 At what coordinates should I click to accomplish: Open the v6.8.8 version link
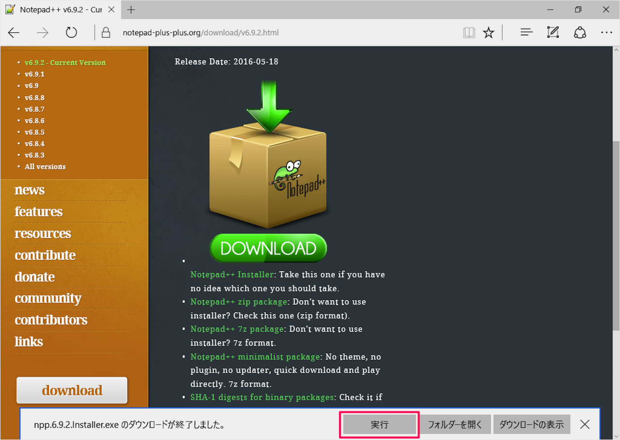point(34,97)
